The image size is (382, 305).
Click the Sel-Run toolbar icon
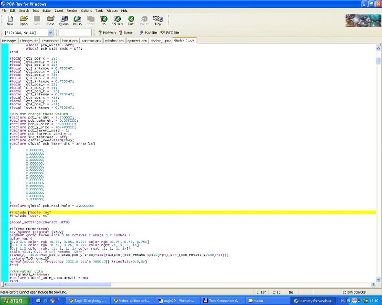coord(117,21)
